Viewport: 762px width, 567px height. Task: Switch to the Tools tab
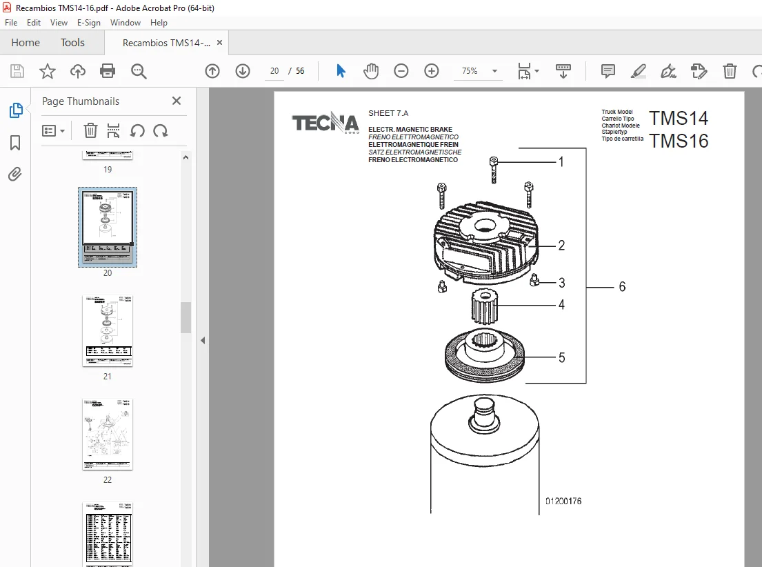click(x=72, y=43)
